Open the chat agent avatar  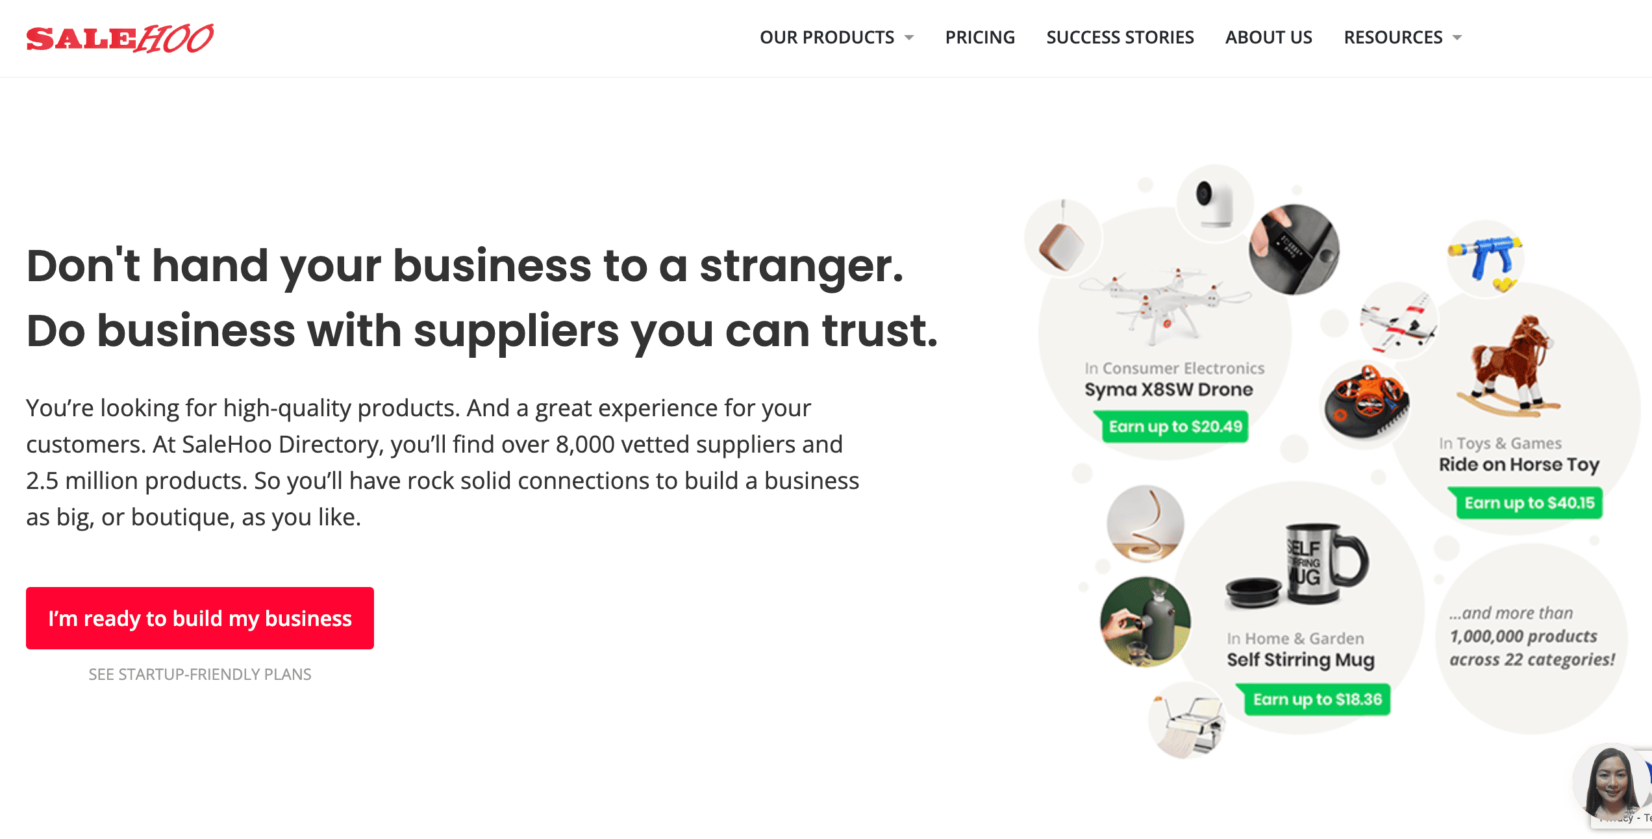[1610, 784]
